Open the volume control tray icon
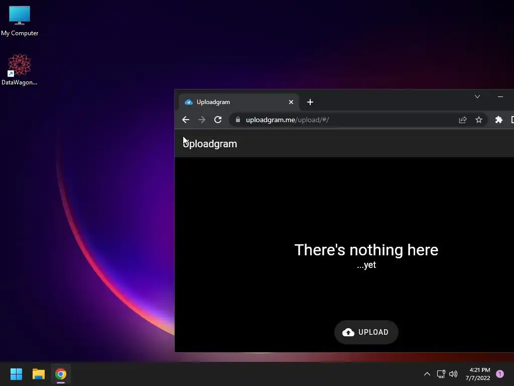 click(x=453, y=374)
